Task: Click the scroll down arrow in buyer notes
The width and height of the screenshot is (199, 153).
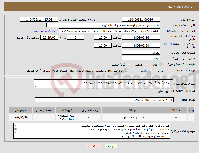Action: [x=15, y=132]
